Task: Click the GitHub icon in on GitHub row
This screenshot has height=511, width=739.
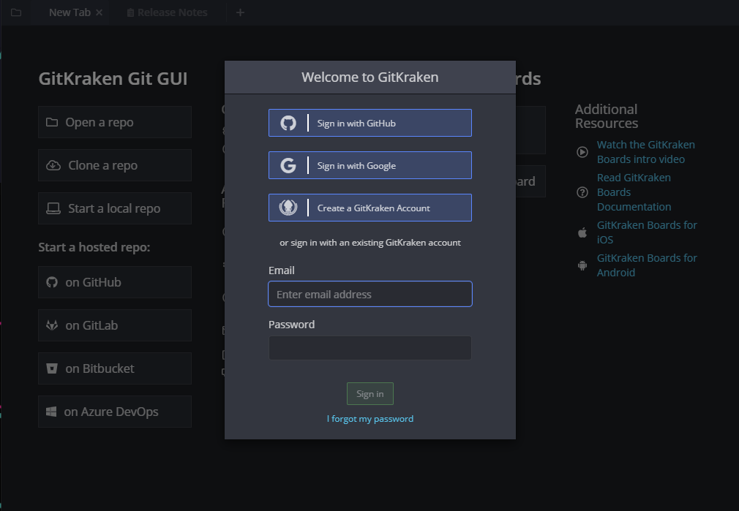Action: [x=52, y=282]
